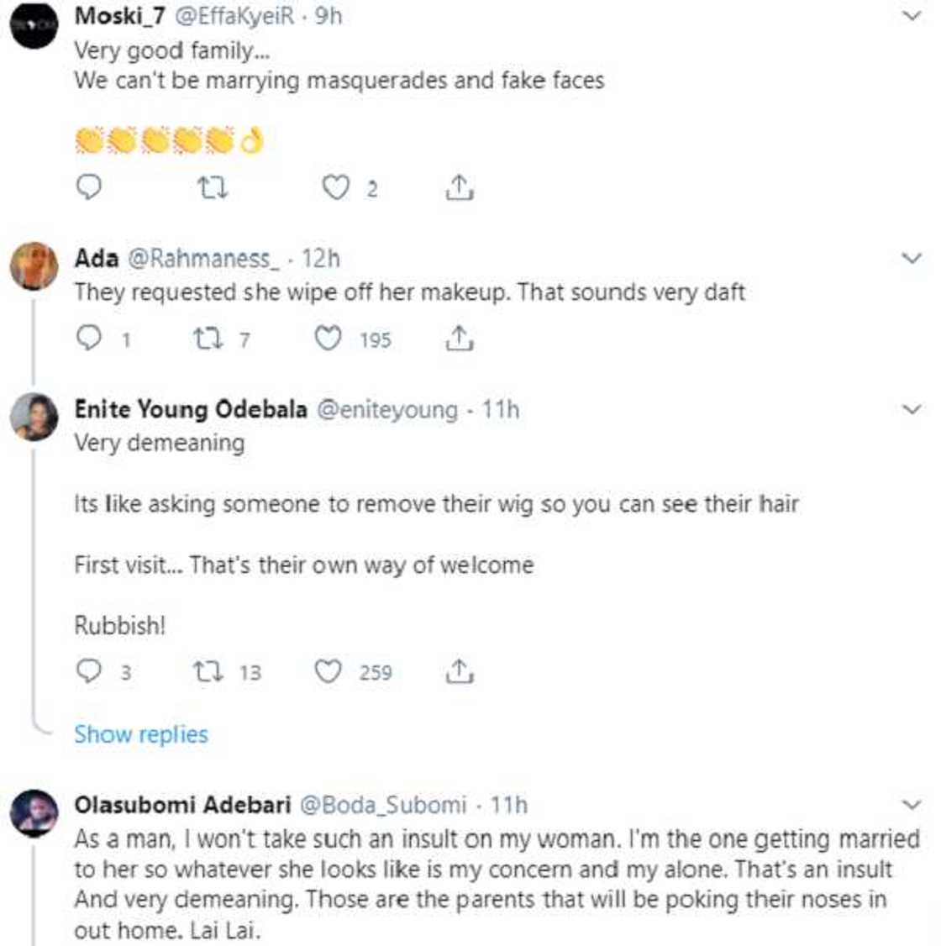Reply to Ada's makeup tweet

(89, 339)
